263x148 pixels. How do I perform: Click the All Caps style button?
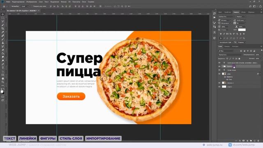[x=227, y=34]
